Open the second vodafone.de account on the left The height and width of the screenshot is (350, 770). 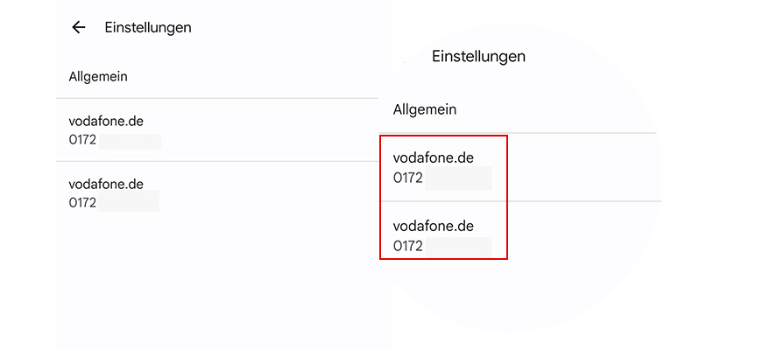(x=105, y=185)
